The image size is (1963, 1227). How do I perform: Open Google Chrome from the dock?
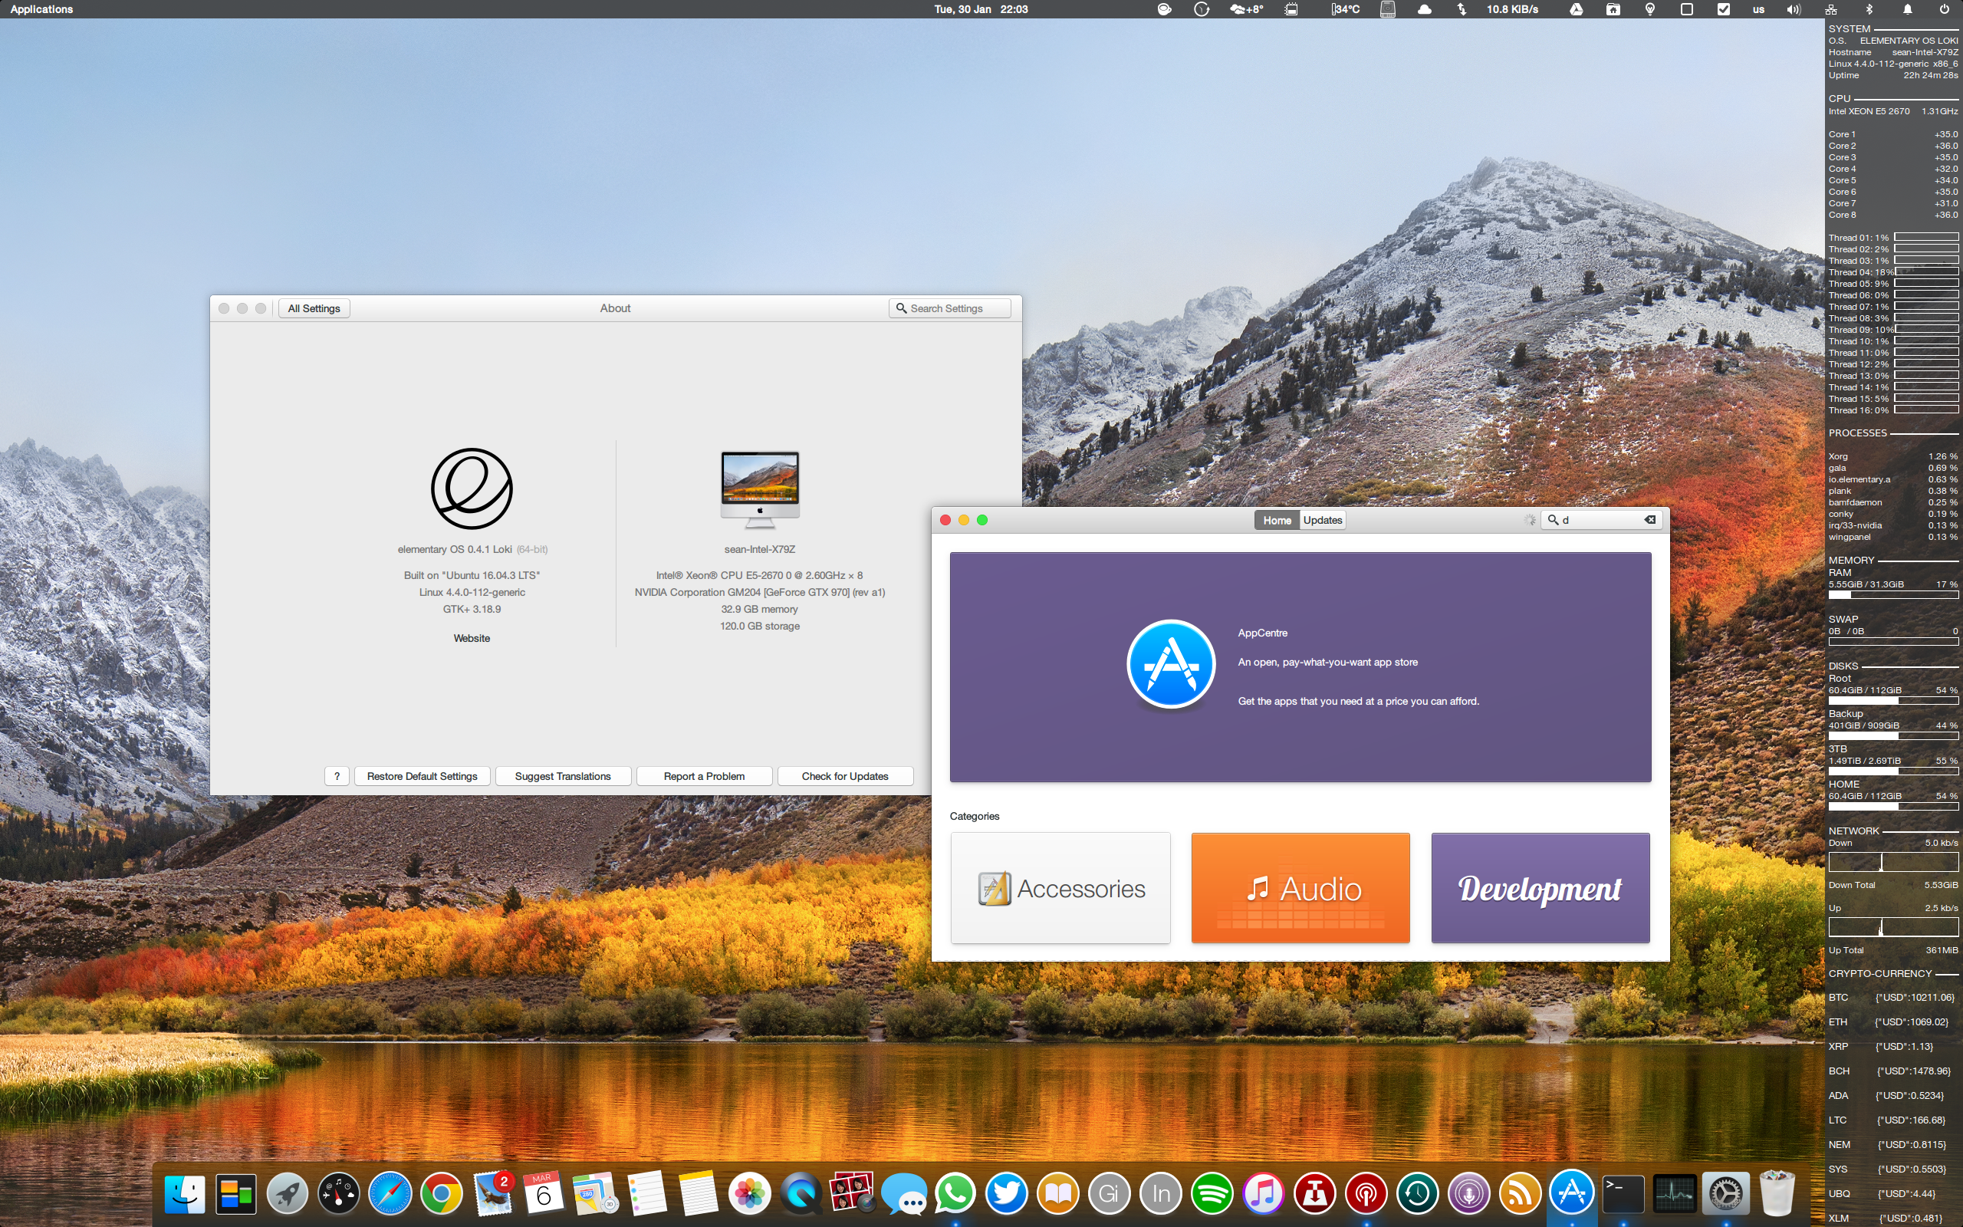pyautogui.click(x=440, y=1194)
